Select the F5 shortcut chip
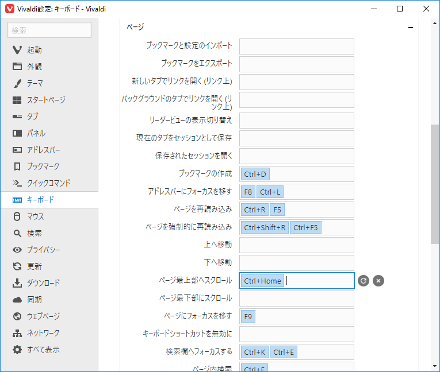Image resolution: width=440 pixels, height=372 pixels. (x=277, y=210)
